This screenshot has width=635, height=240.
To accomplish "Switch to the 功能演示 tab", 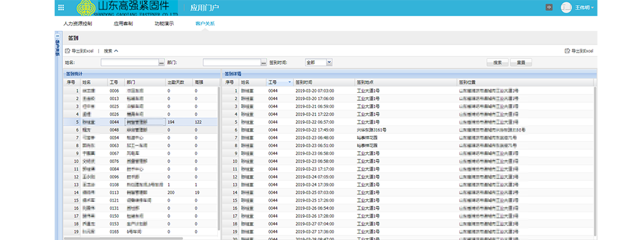I will (x=164, y=23).
